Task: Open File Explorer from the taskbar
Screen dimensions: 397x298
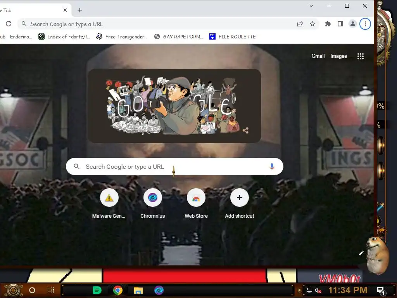Action: click(x=138, y=290)
